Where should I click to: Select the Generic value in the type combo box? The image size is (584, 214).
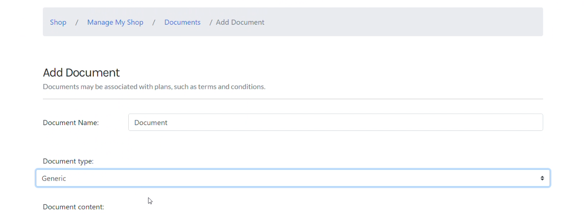[54, 178]
